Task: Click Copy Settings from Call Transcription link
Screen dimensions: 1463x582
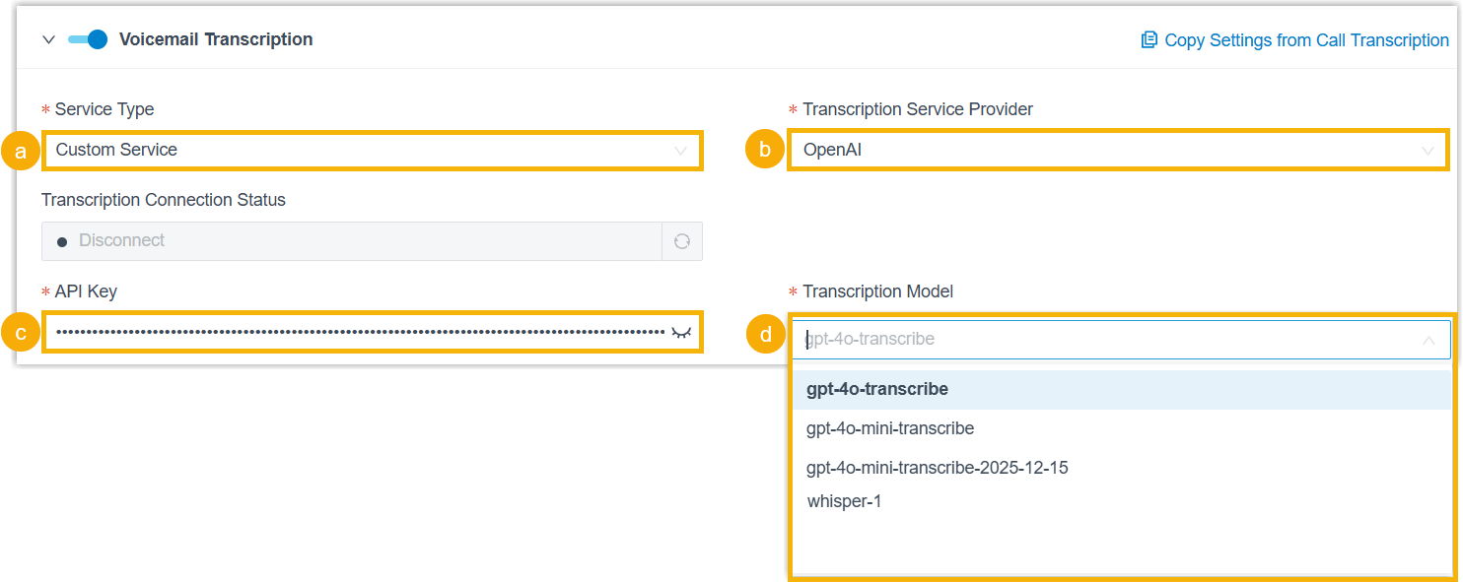Action: [1306, 40]
